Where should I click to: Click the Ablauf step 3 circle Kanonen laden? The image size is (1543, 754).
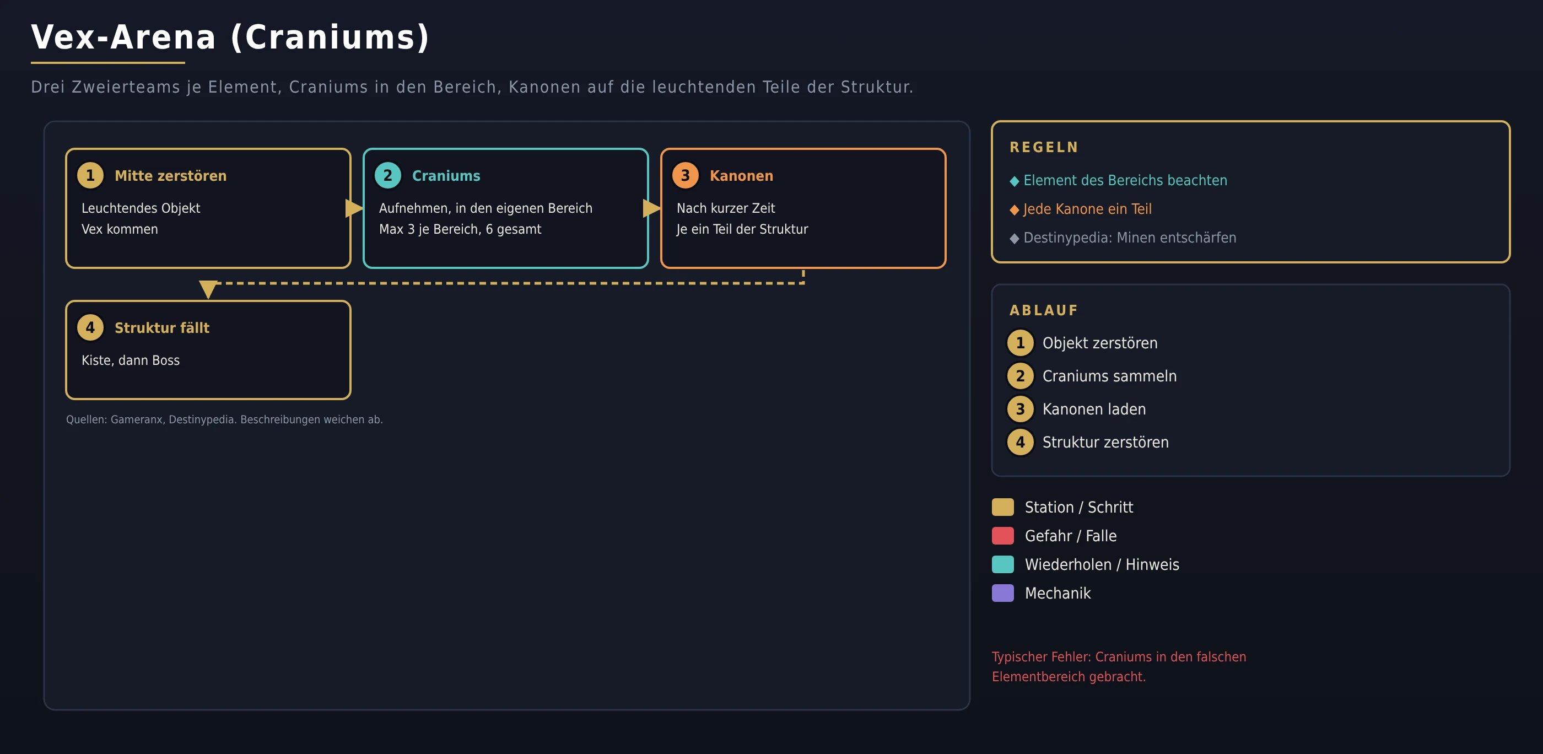pyautogui.click(x=1020, y=409)
